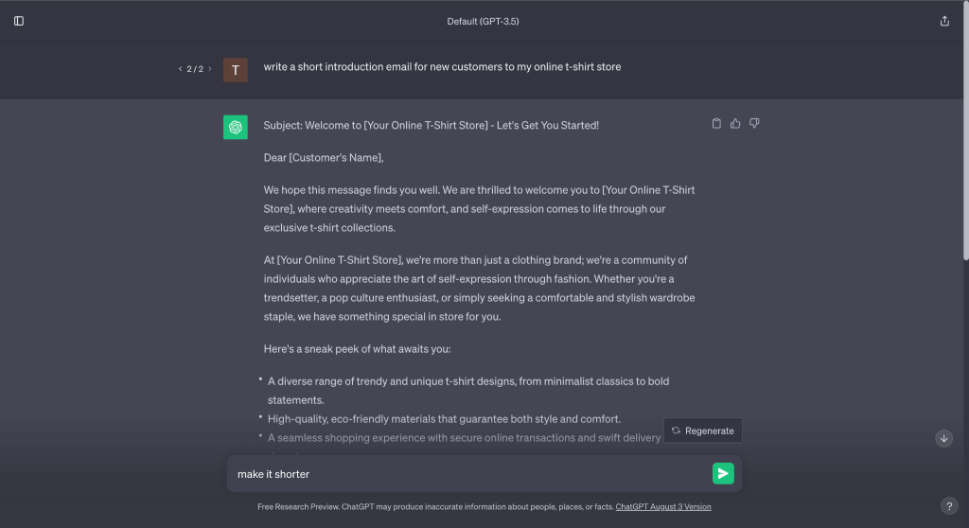969x528 pixels.
Task: Click the green send message button
Action: pyautogui.click(x=723, y=473)
